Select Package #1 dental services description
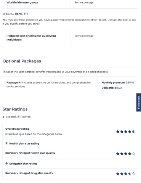 48,84
